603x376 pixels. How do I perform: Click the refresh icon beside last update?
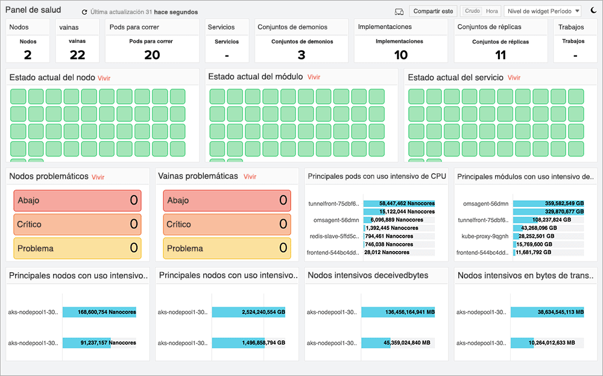(x=84, y=12)
